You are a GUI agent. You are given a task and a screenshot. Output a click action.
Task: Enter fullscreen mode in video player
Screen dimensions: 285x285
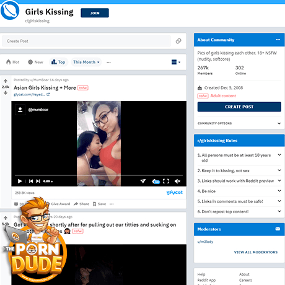click(166, 181)
